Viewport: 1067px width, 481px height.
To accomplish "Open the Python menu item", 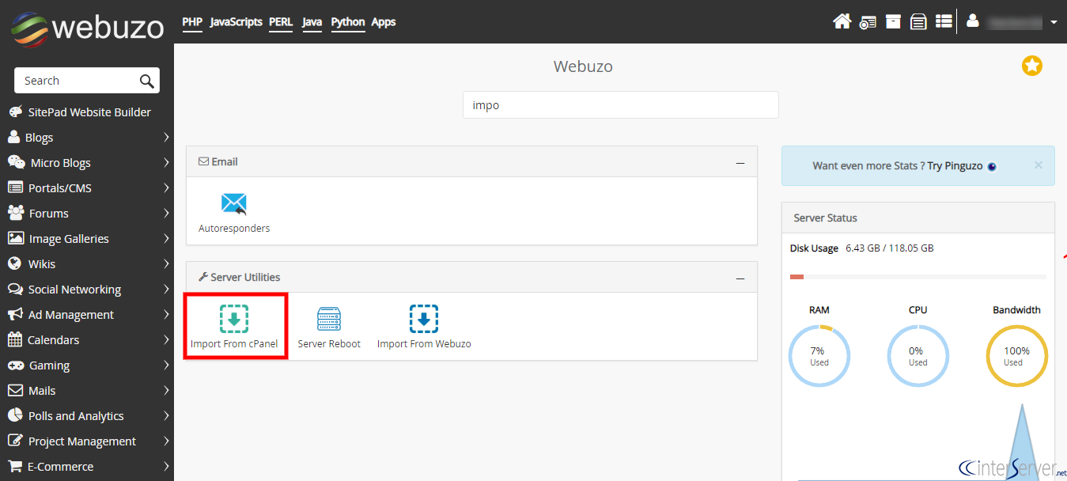I will [347, 21].
